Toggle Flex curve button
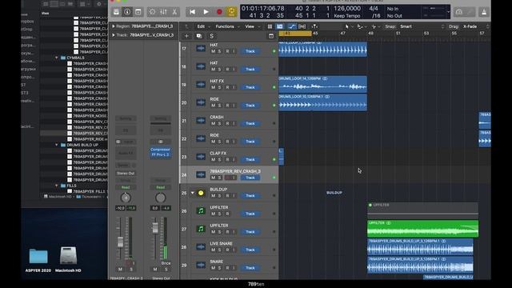Screen dimensions: 512x288 [292, 26]
